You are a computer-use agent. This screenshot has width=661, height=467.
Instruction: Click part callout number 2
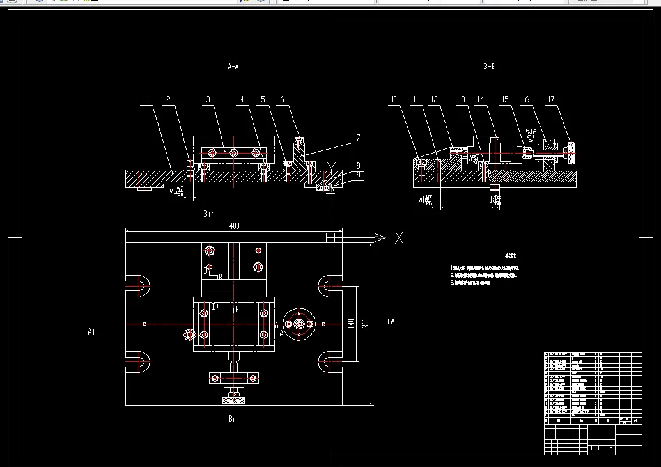point(168,100)
